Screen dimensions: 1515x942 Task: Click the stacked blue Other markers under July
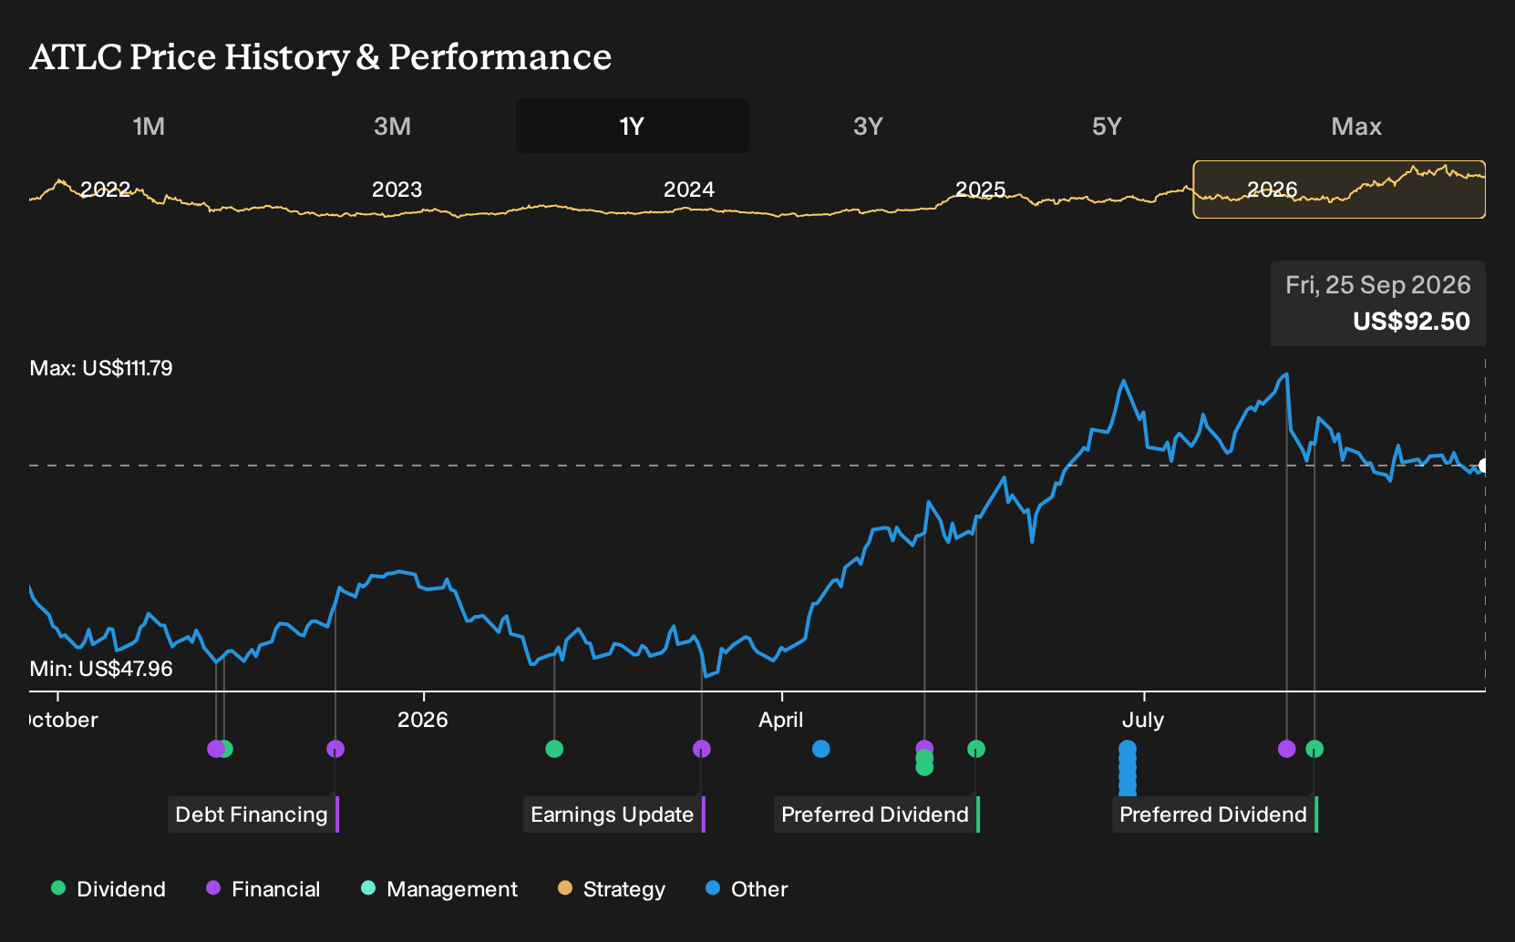tap(1128, 768)
